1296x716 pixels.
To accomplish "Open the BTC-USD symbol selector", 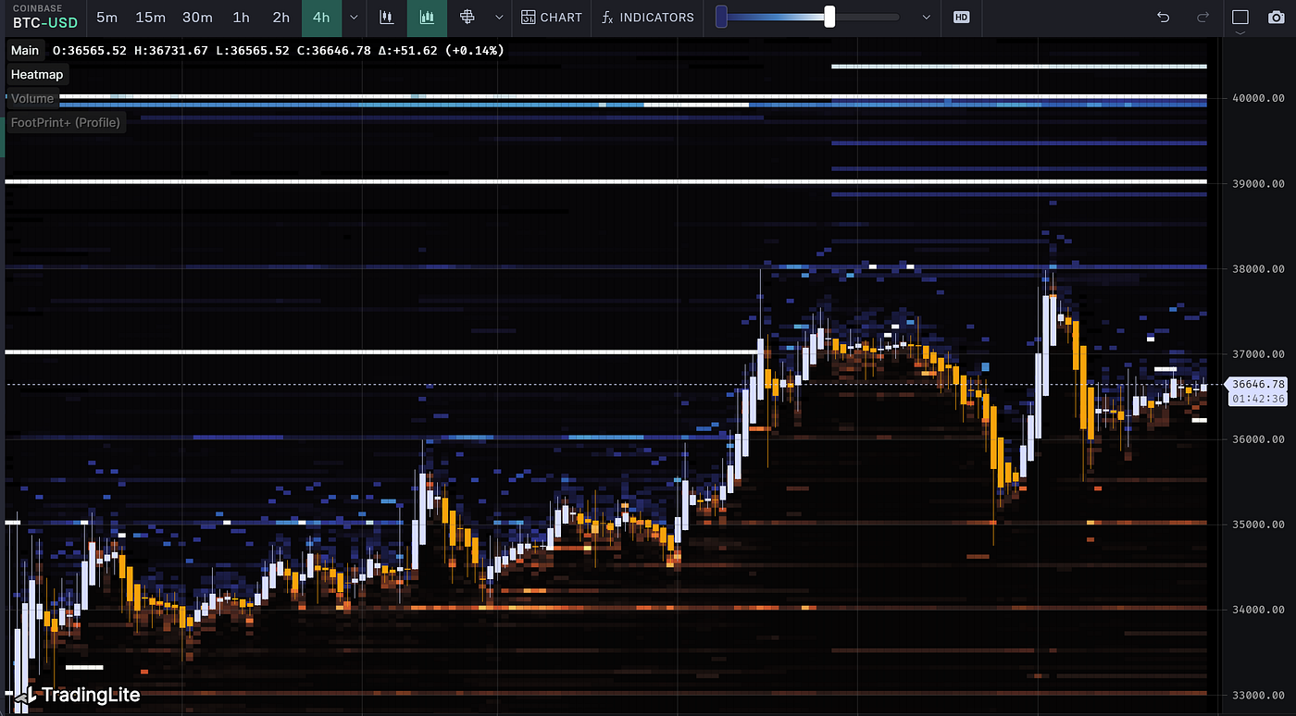I will tap(44, 18).
